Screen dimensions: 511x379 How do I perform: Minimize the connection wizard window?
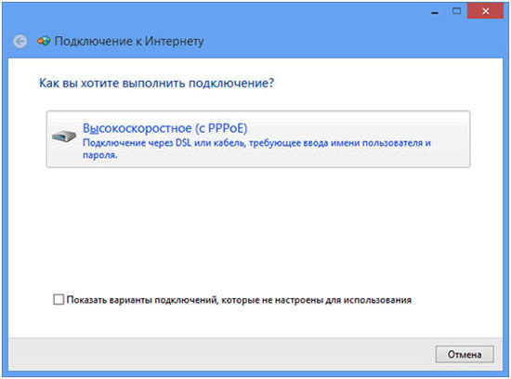435,12
